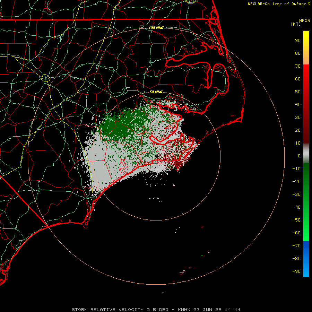Click the -40 value on the velocity scale

tap(296, 207)
